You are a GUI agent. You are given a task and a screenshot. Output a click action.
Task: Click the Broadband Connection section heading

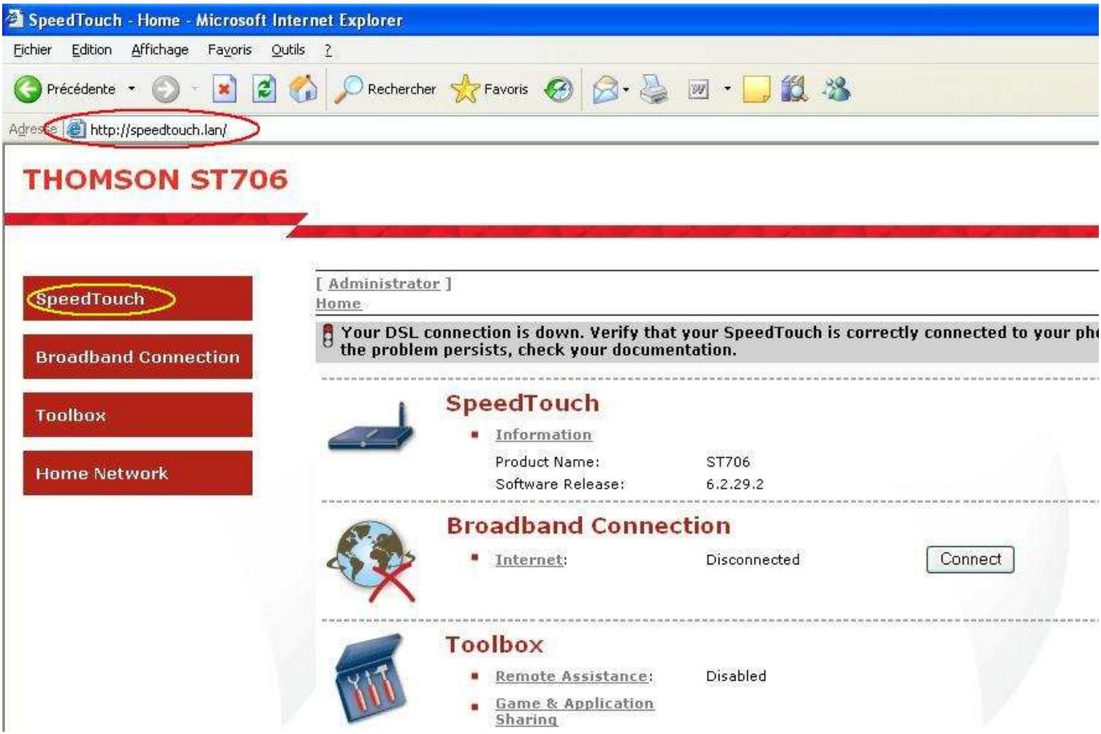(x=589, y=526)
